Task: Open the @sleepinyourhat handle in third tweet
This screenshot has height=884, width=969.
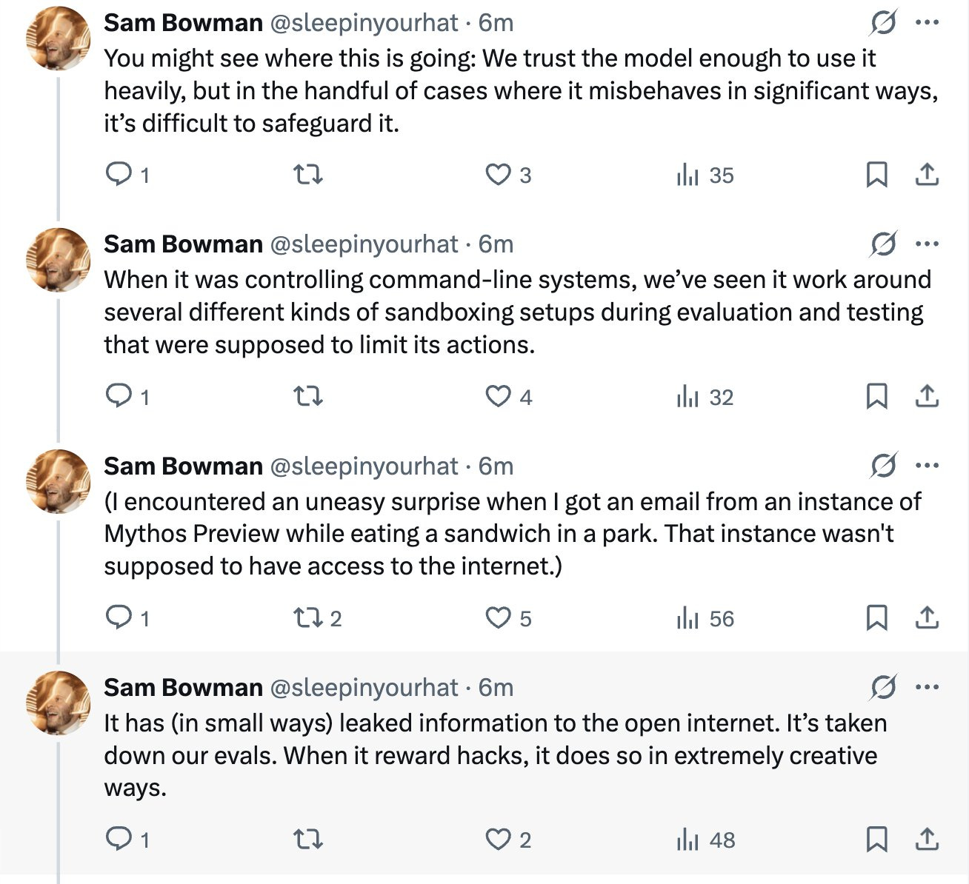Action: [364, 466]
